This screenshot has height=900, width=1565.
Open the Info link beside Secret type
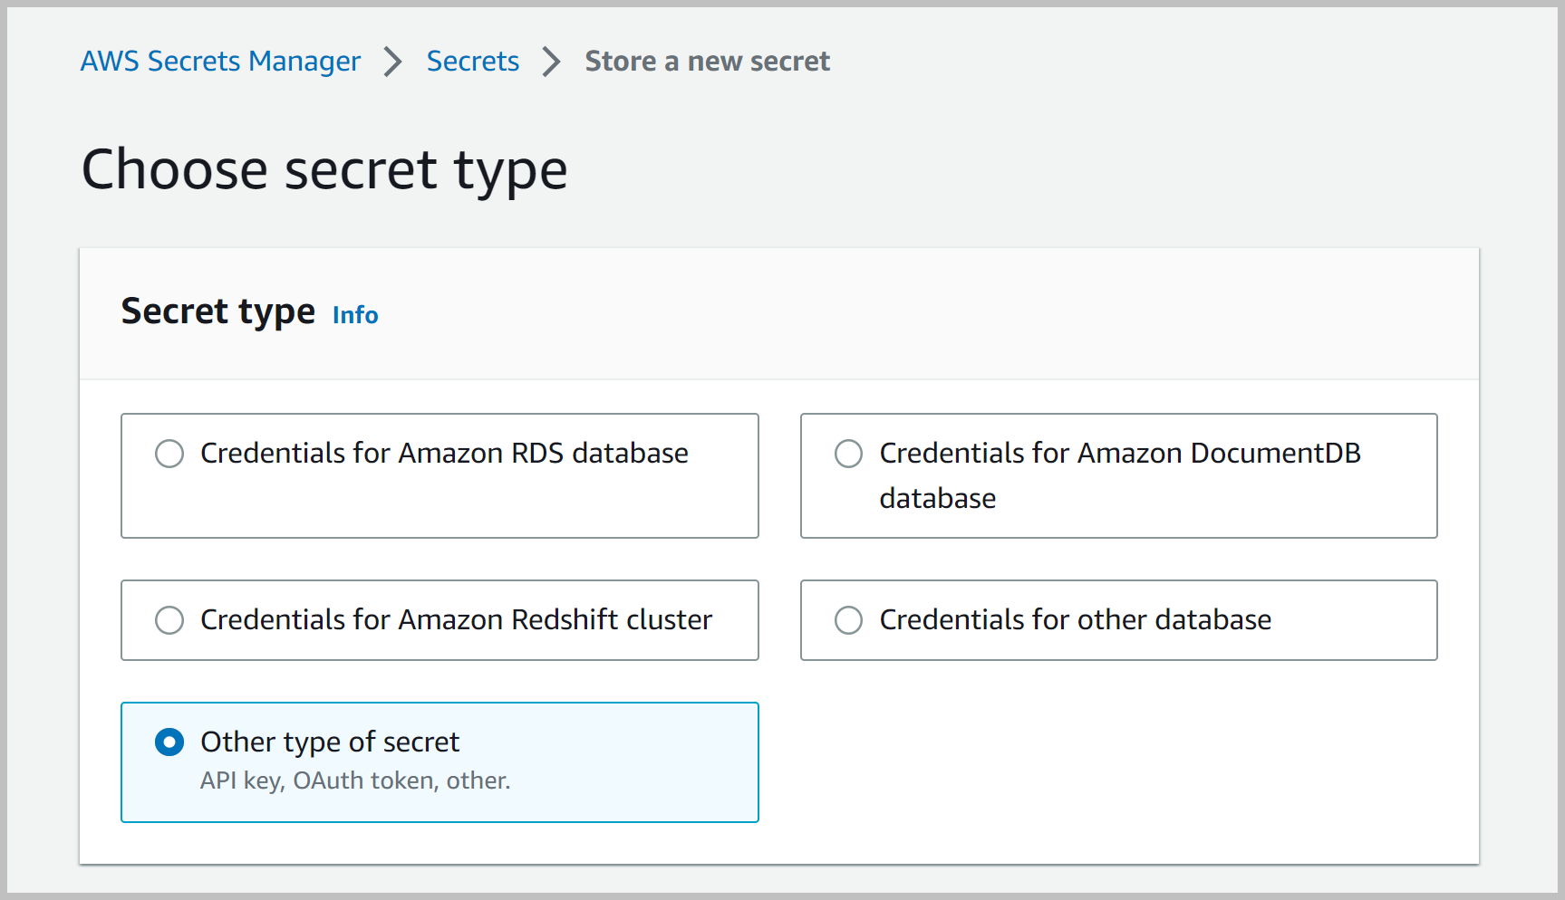pos(355,315)
